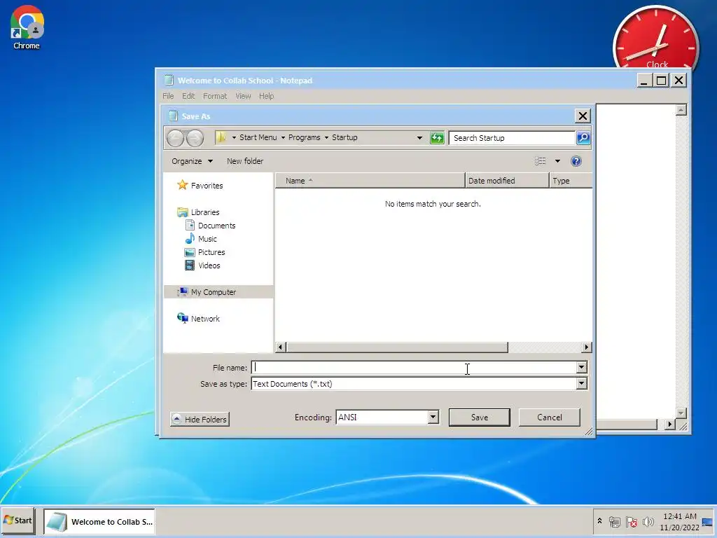717x538 pixels.
Task: Open the Save As help icon
Action: pyautogui.click(x=576, y=161)
